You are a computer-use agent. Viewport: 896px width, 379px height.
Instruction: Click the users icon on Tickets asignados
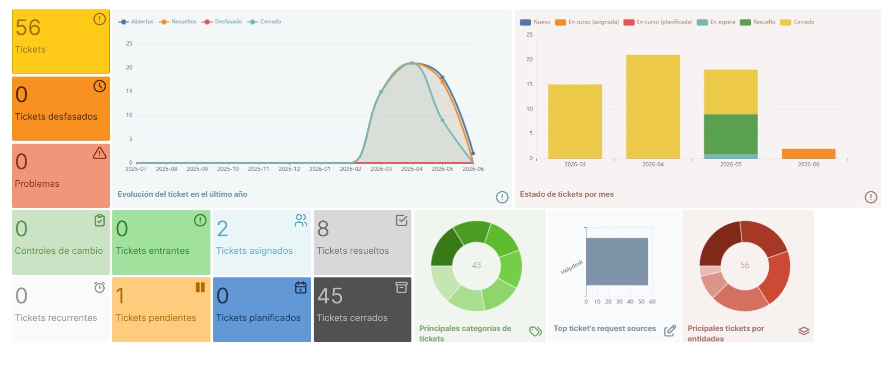click(x=301, y=220)
